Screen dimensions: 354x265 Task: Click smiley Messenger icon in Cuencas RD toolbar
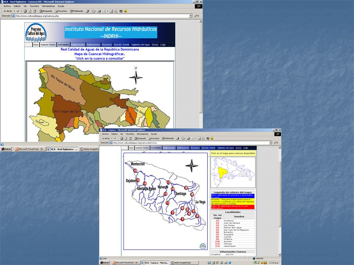pos(125,11)
